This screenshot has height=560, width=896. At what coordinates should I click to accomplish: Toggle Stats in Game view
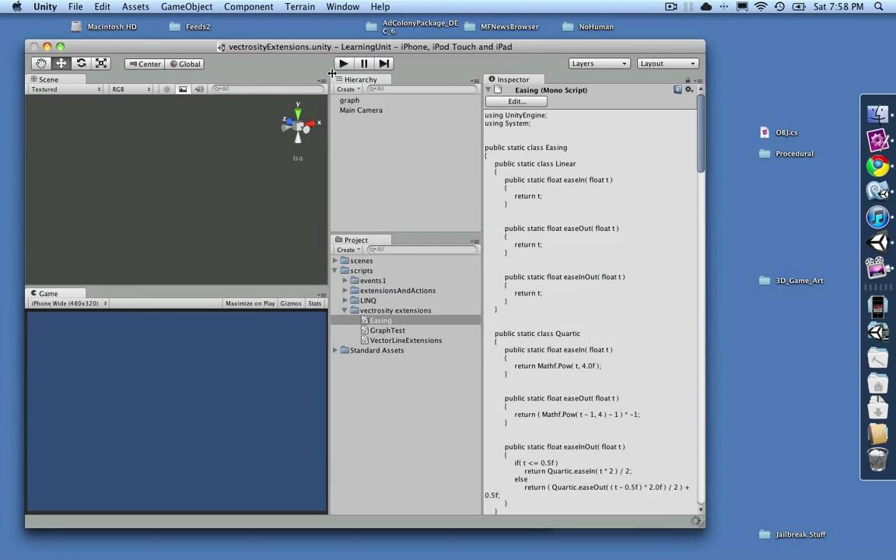315,303
